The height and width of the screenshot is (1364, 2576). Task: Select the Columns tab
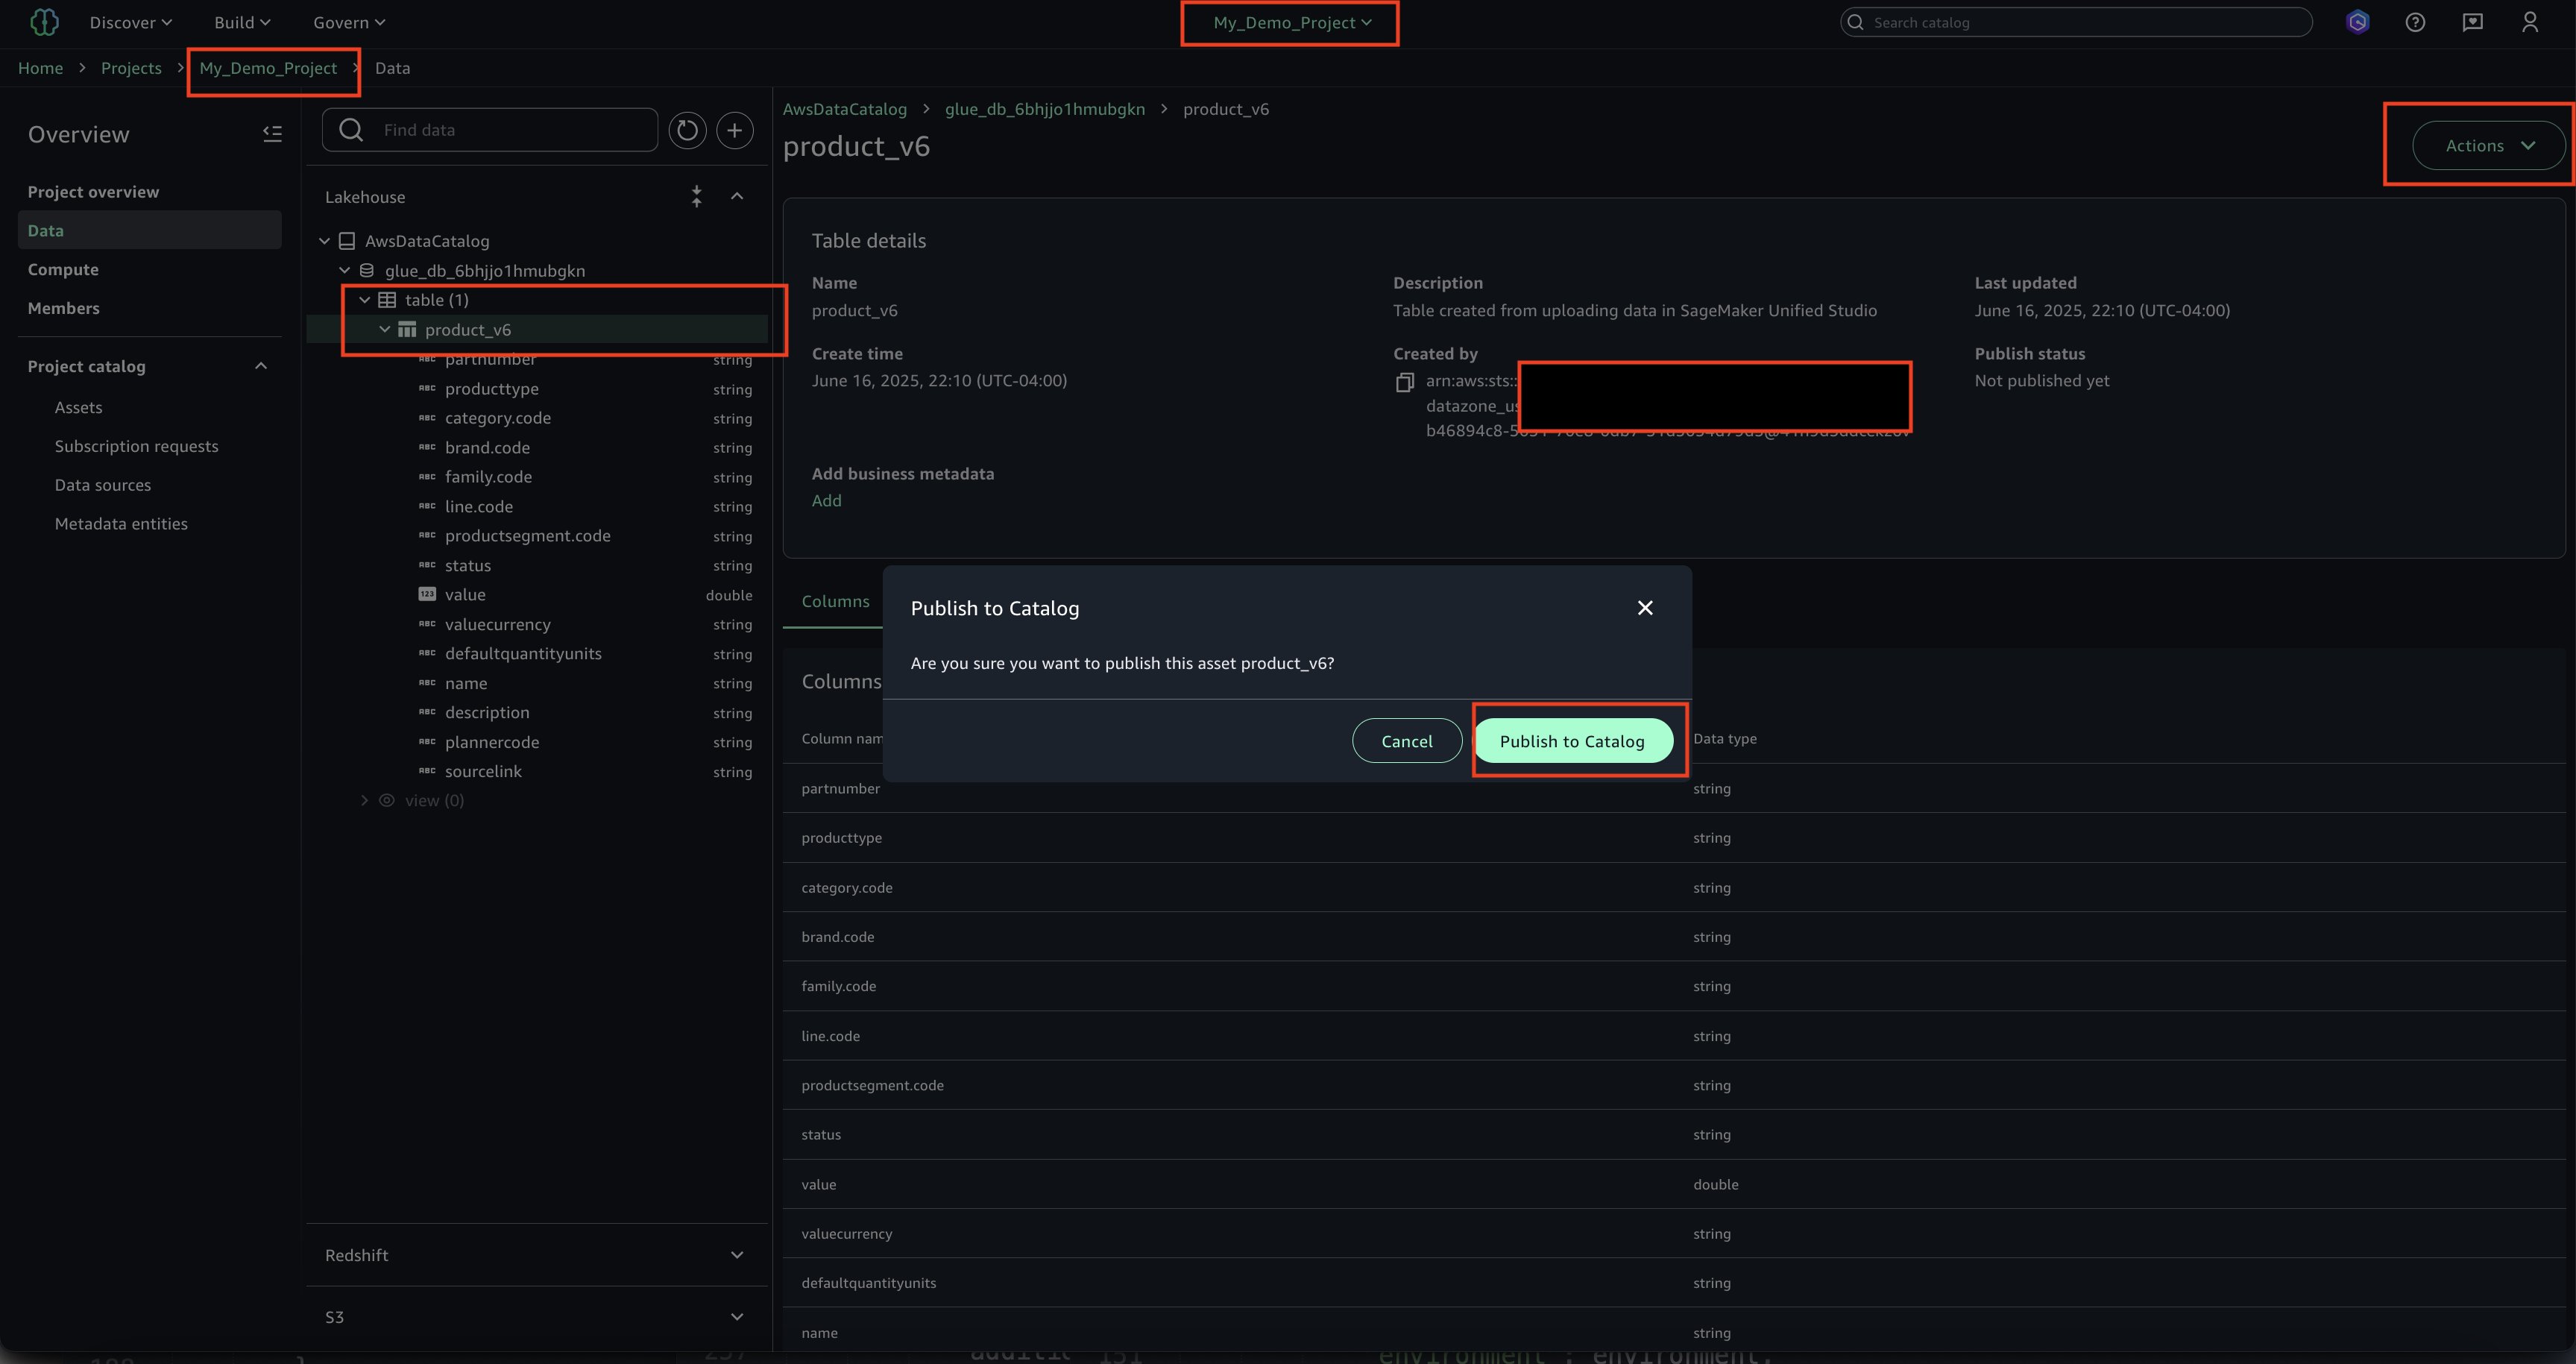pos(835,601)
